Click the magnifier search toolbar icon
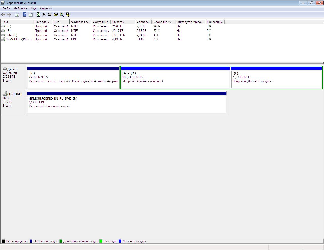324x250 pixels. click(62, 15)
